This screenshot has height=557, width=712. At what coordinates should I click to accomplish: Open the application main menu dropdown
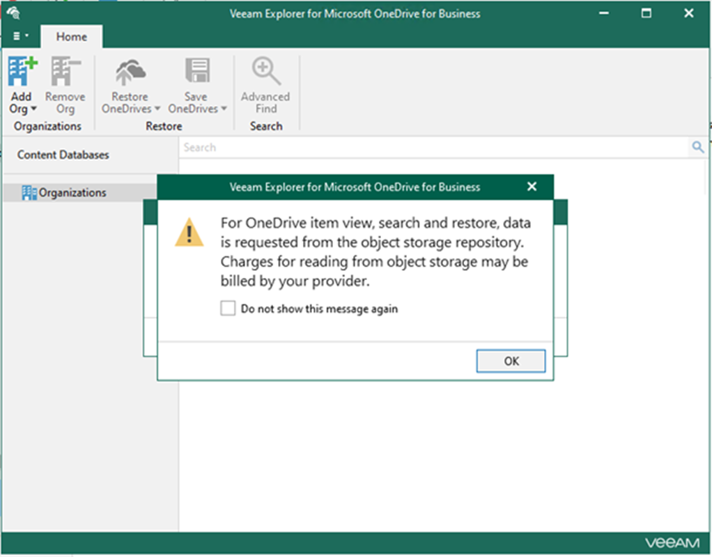(20, 36)
